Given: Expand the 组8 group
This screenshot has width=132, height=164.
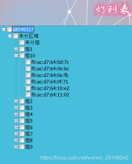Looking at the screenshot, I should pyautogui.click(x=16, y=141).
